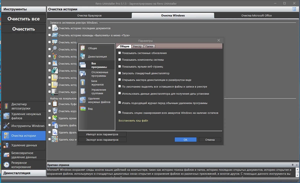
Task: Tick checkbox for Очистить историю последних документов
Action: pos(49,28)
